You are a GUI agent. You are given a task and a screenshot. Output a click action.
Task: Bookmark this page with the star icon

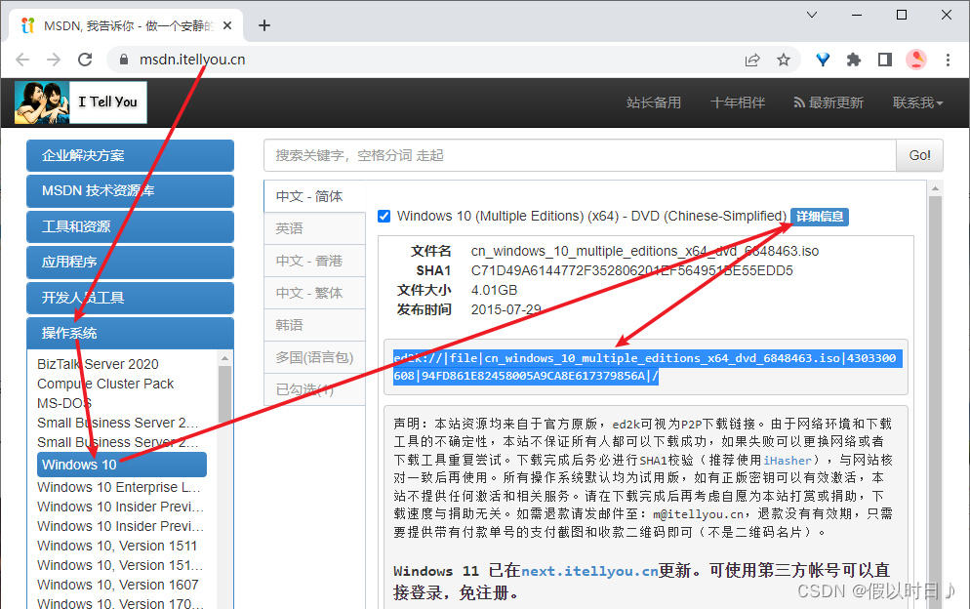point(784,60)
